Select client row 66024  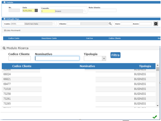pos(79,74)
